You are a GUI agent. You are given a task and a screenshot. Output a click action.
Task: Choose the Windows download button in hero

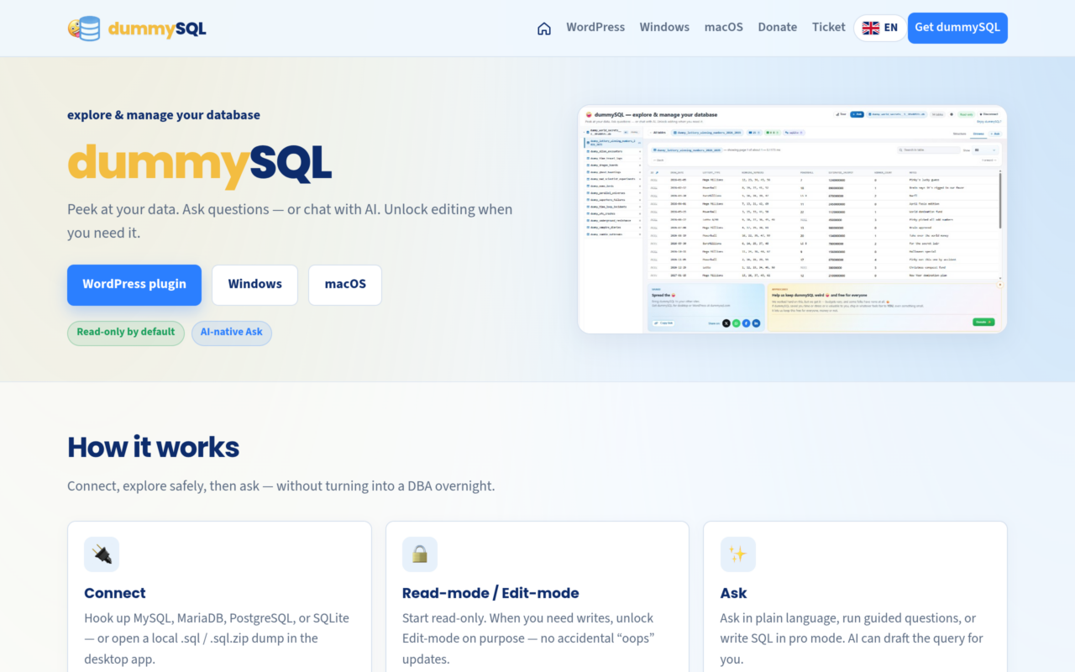[x=254, y=285]
